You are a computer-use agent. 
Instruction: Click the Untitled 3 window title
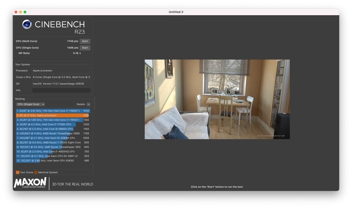click(x=176, y=12)
